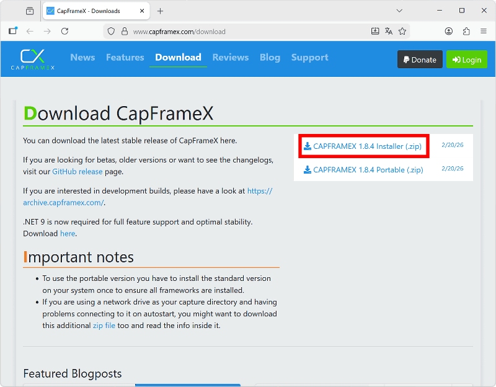The width and height of the screenshot is (496, 387).
Task: Click the translate page icon in address bar
Action: (389, 31)
